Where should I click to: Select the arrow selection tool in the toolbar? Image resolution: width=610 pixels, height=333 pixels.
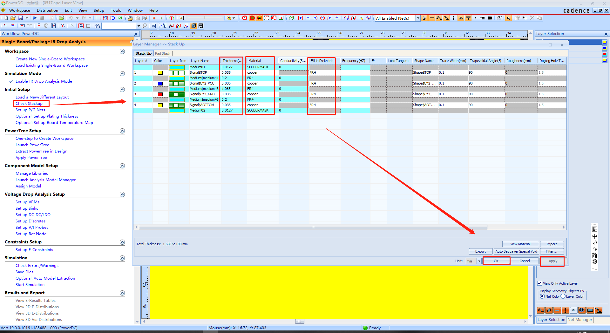point(508,18)
